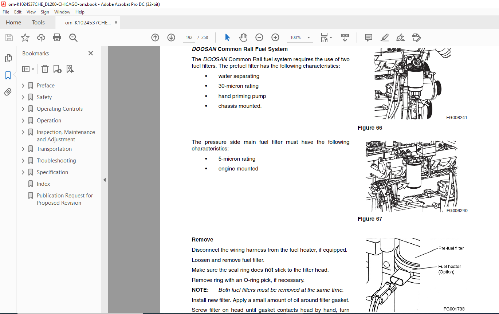Open the Sign menu
Viewport: 499px width, 314px height.
(45, 12)
